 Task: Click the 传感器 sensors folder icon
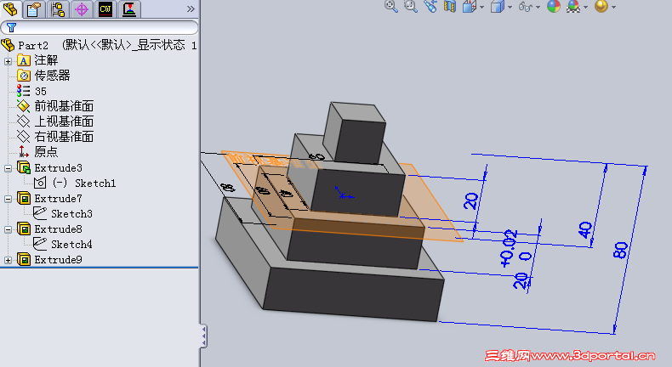click(x=24, y=76)
